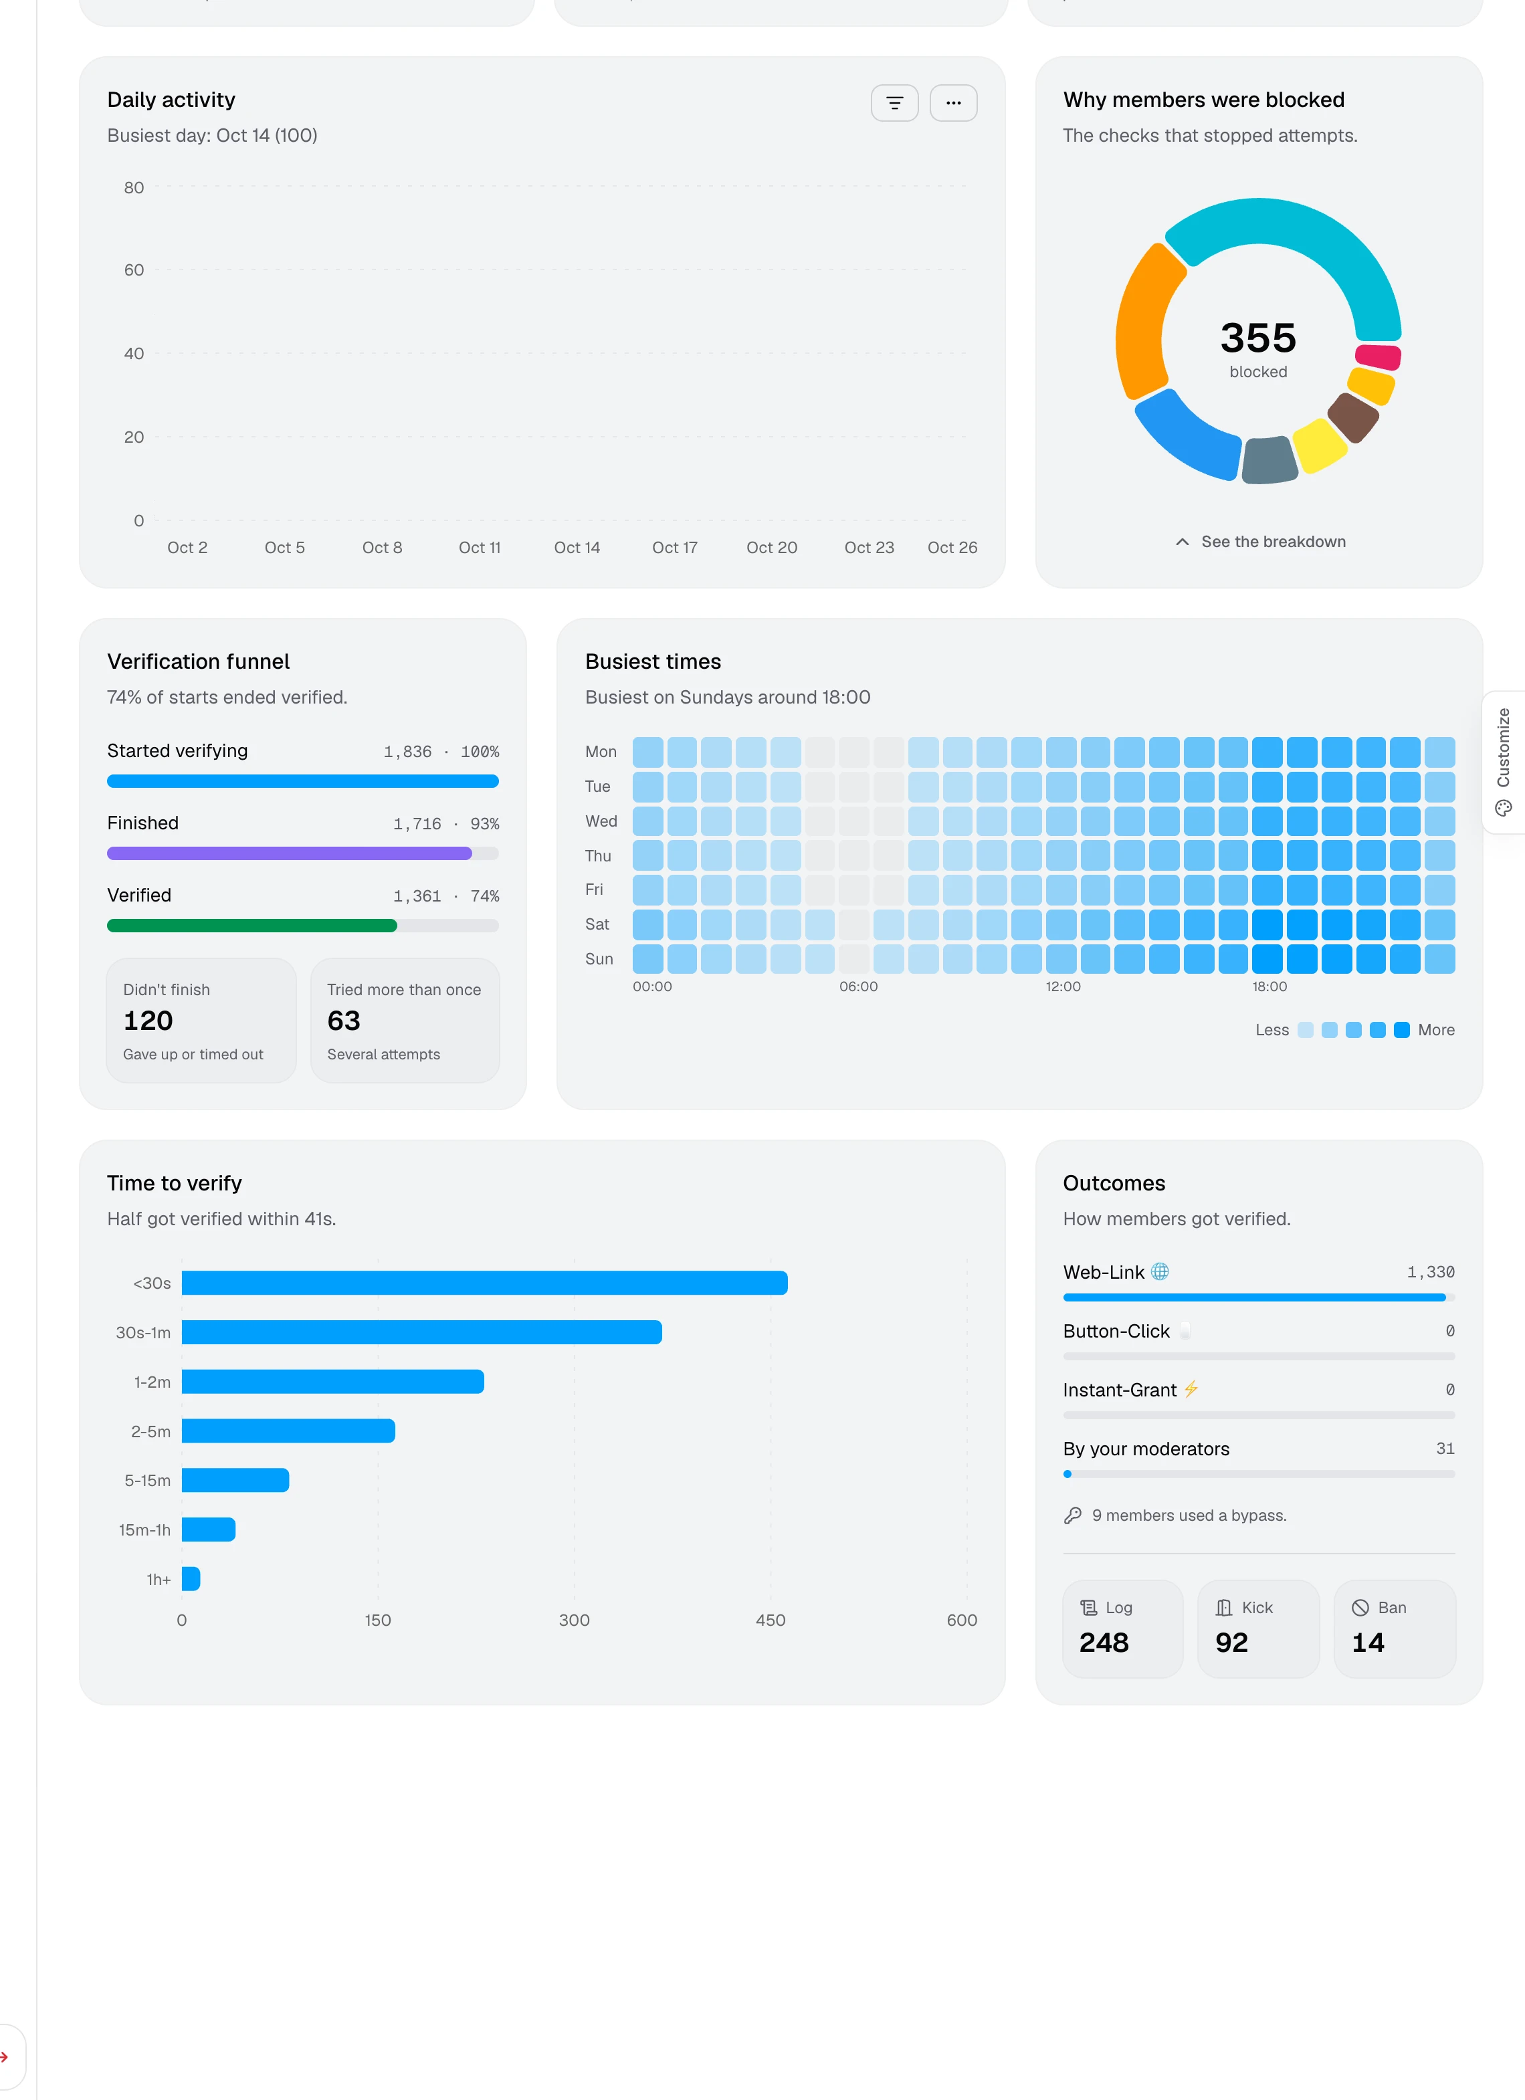Click the 'By your moderators' row label
This screenshot has height=2100, width=1525.
[x=1146, y=1448]
